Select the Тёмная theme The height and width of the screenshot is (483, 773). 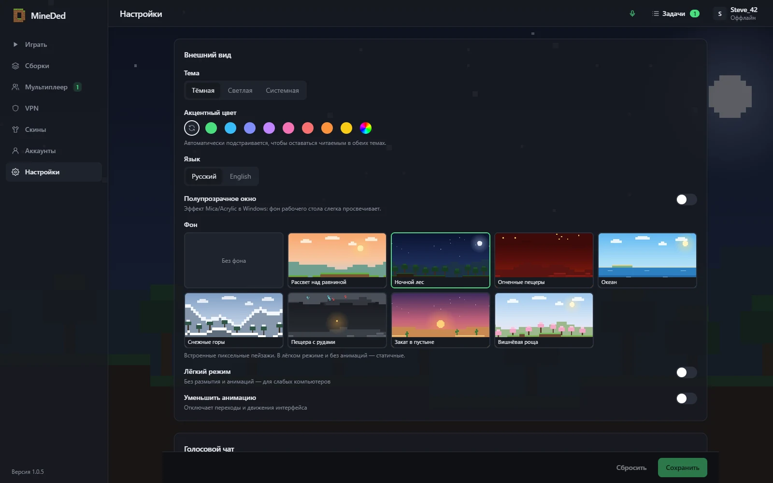point(203,90)
